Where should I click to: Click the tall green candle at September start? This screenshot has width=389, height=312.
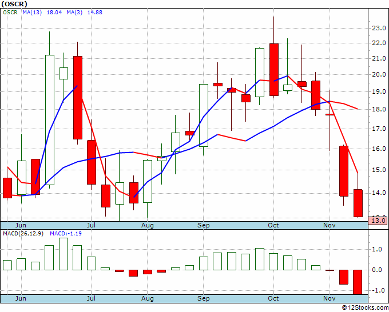(x=204, y=115)
